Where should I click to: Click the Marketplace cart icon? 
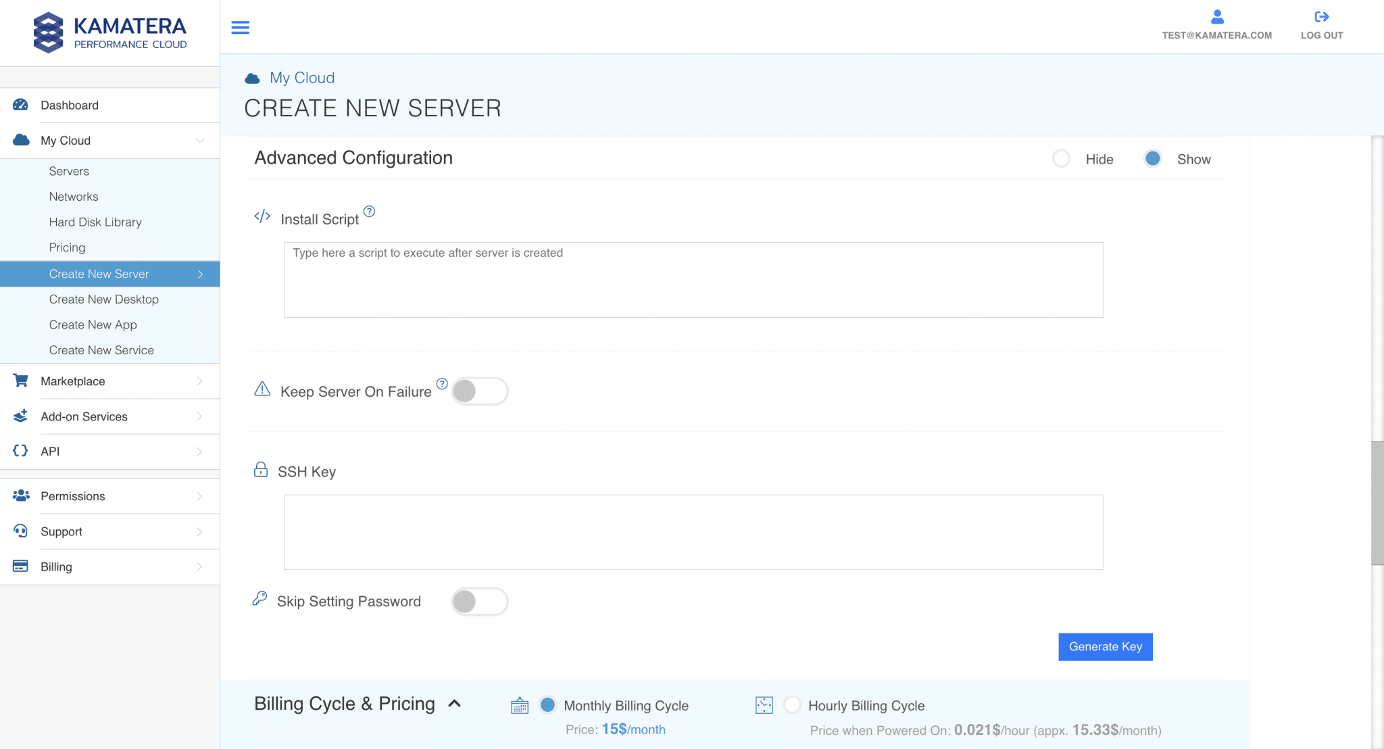point(21,381)
